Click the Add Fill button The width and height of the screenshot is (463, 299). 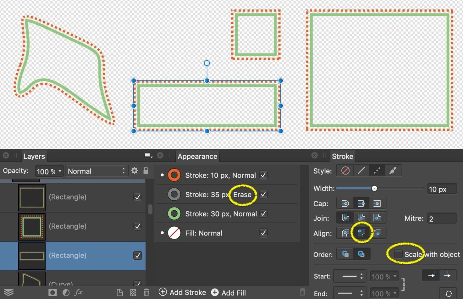[228, 293]
